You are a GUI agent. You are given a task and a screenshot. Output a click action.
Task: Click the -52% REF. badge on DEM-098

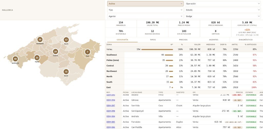[237, 111]
